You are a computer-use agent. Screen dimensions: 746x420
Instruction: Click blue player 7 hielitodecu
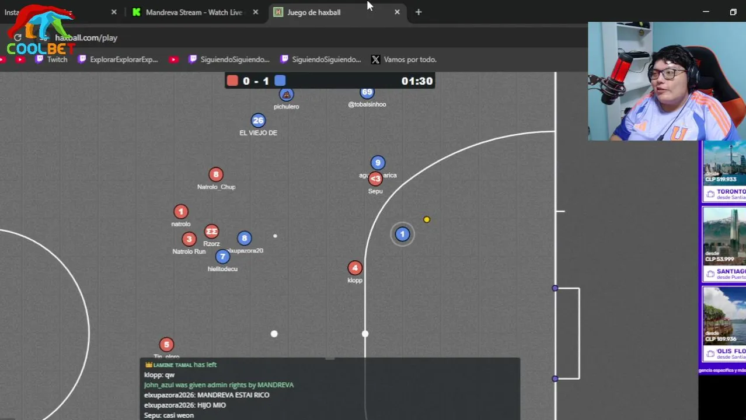point(222,257)
